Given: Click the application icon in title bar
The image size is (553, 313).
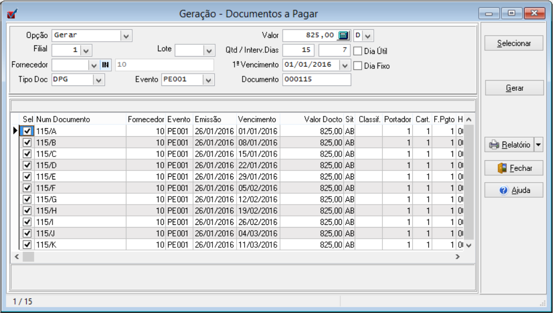Looking at the screenshot, I should tap(12, 14).
